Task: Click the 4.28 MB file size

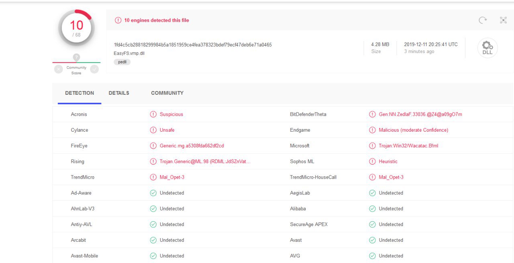Action: [x=380, y=45]
